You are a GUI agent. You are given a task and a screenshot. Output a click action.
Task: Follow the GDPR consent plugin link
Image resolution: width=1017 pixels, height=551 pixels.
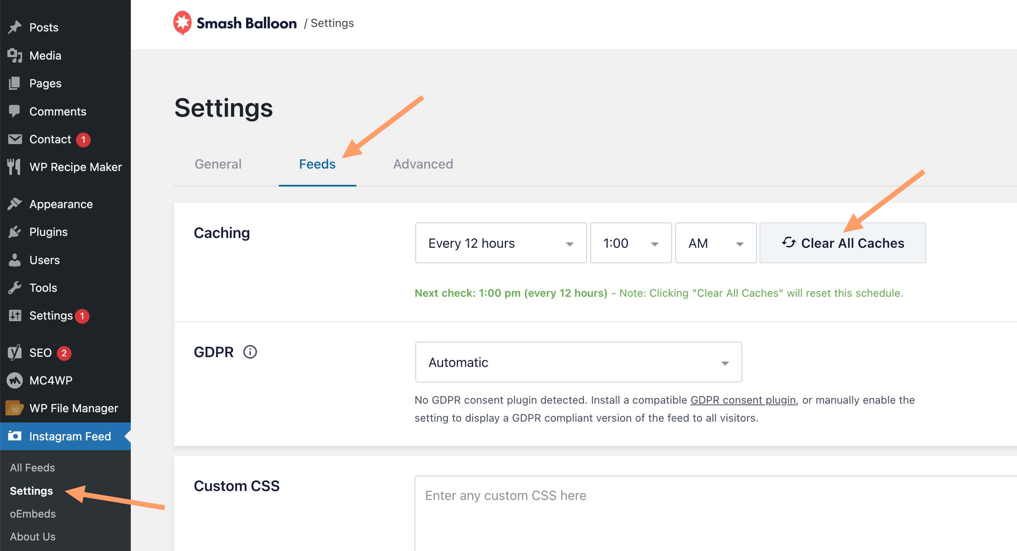coord(743,400)
